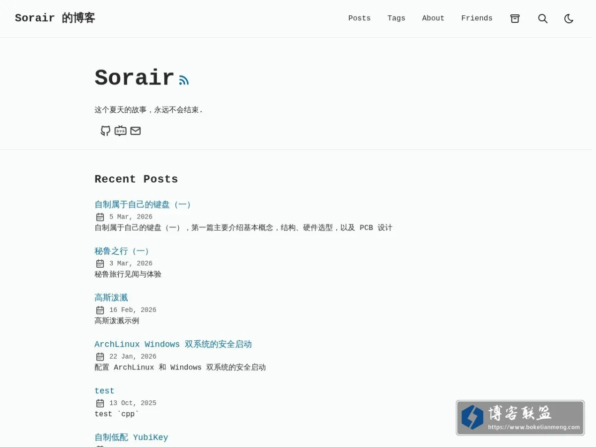Click the Sorair 的博客 site title

pos(55,18)
